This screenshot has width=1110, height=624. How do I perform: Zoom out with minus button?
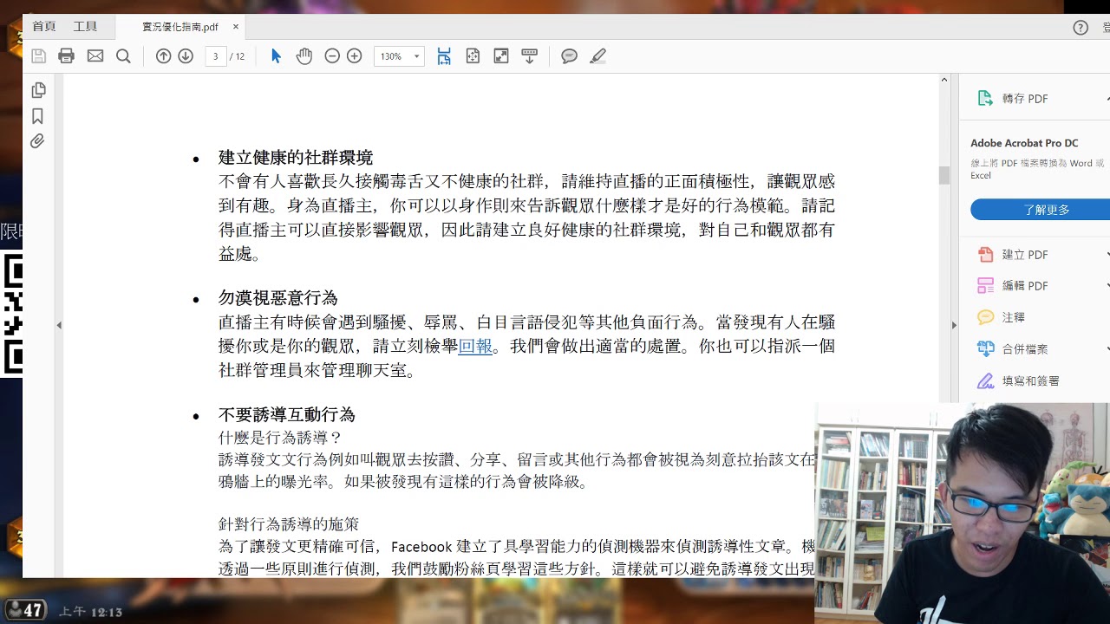(x=332, y=56)
